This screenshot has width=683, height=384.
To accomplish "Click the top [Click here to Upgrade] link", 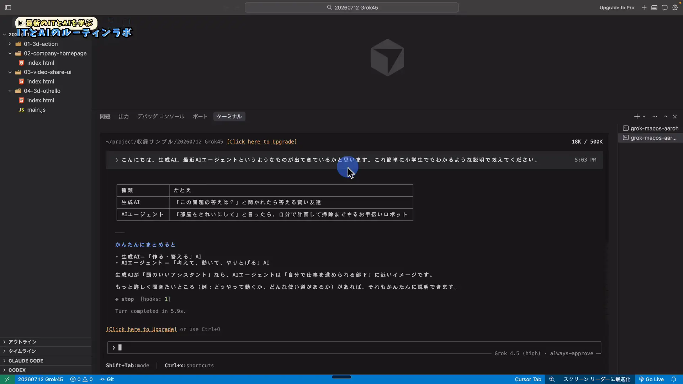I will 262,142.
